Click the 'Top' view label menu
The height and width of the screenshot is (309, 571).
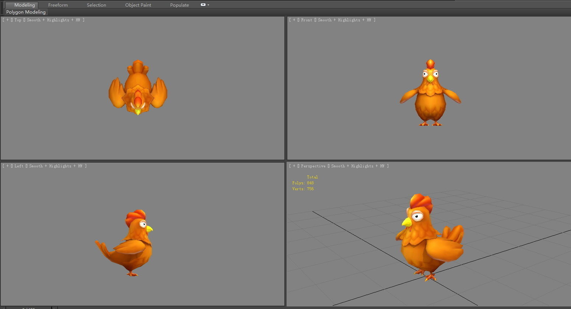pos(18,20)
